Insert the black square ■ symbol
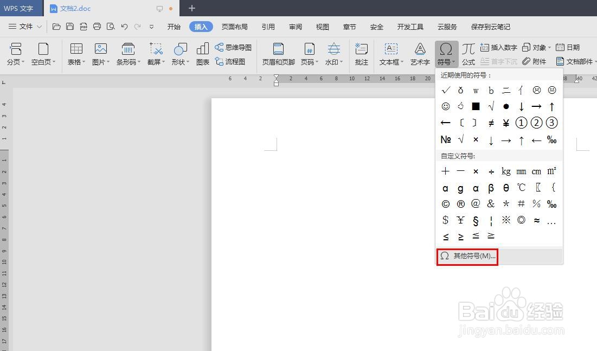The width and height of the screenshot is (597, 351). (476, 106)
